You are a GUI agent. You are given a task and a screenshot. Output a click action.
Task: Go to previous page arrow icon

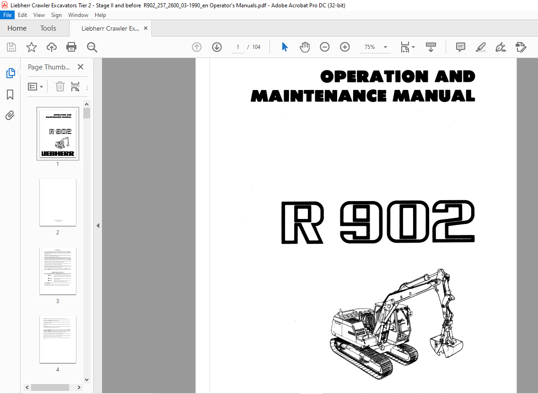[197, 47]
